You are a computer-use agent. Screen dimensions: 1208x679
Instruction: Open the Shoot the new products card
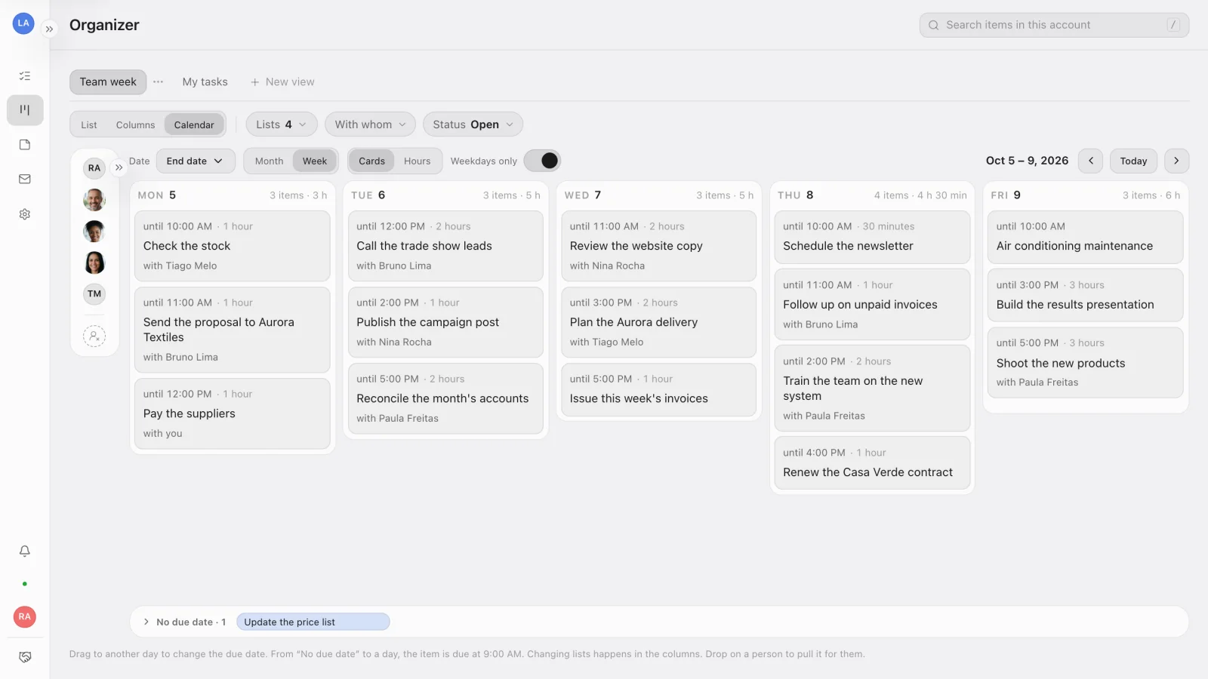click(x=1085, y=363)
